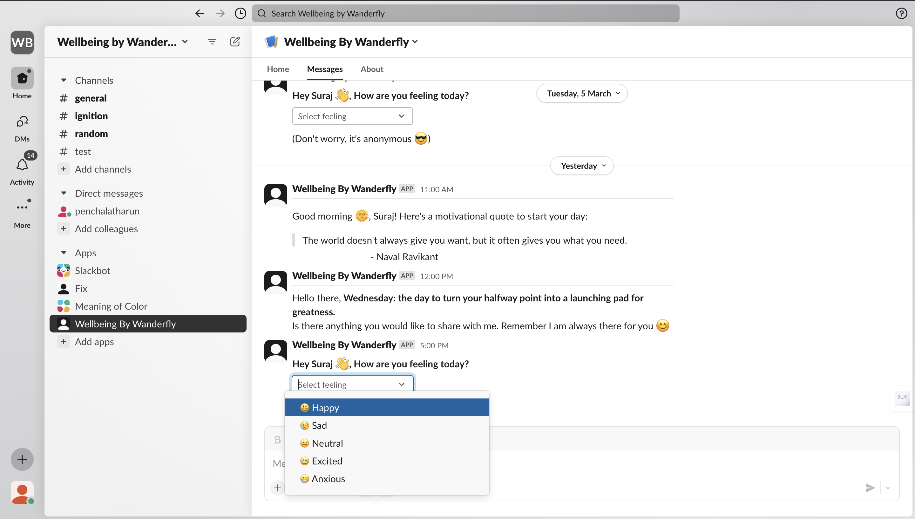Collapse the Direct messages section
The width and height of the screenshot is (915, 519).
64,193
